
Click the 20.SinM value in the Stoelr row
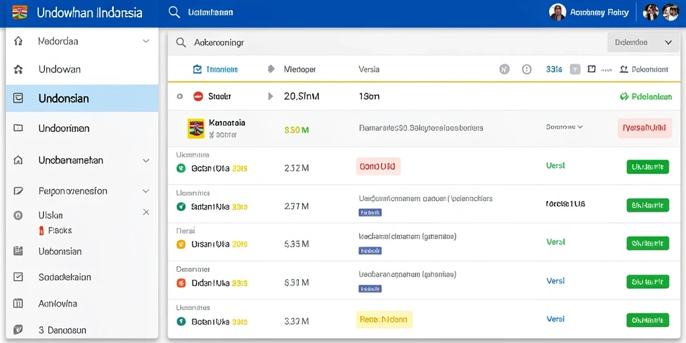click(301, 96)
